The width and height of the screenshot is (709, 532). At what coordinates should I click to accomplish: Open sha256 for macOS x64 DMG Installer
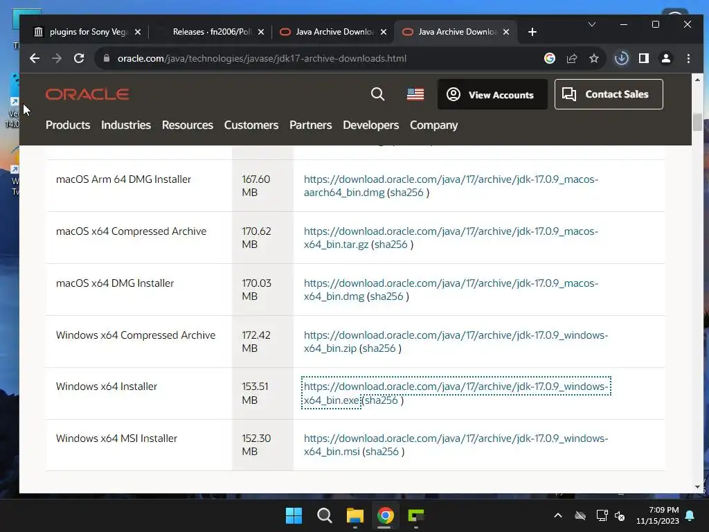[386, 296]
